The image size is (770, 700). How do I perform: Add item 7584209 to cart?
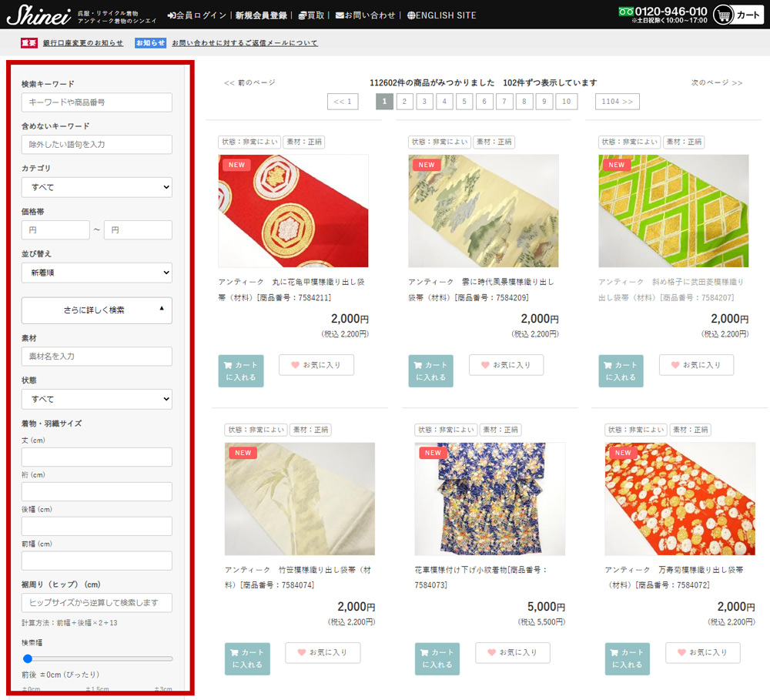[x=430, y=370]
